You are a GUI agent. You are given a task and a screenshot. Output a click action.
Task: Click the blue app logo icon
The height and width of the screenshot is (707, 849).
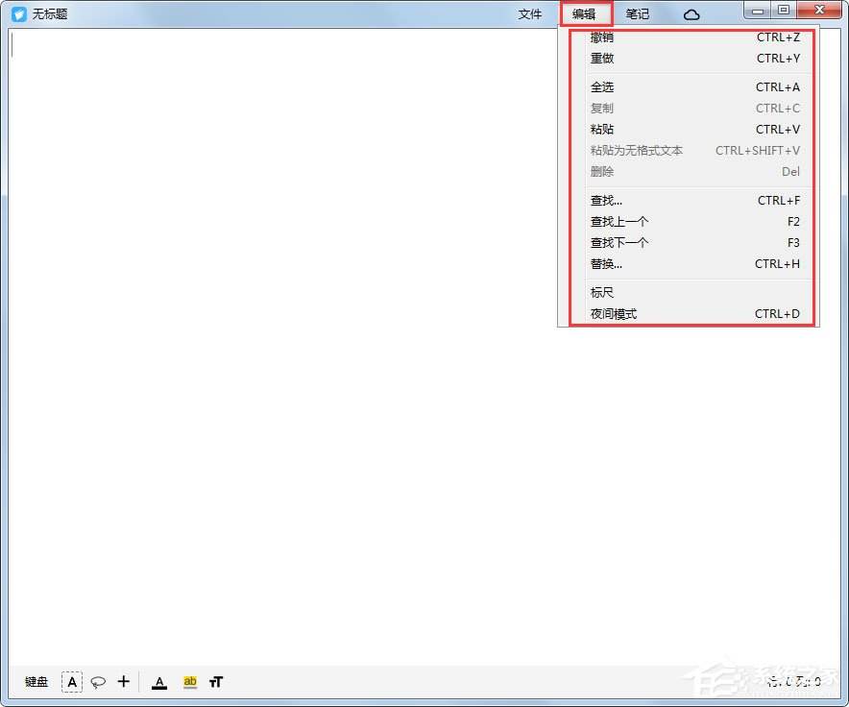pyautogui.click(x=19, y=14)
